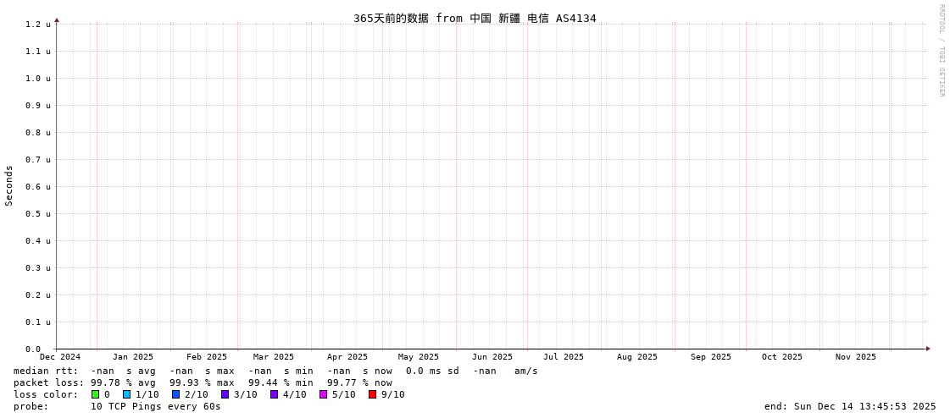Select the blue 2/10 loss color swatch
Image resolution: width=950 pixels, height=418 pixels.
pyautogui.click(x=176, y=394)
